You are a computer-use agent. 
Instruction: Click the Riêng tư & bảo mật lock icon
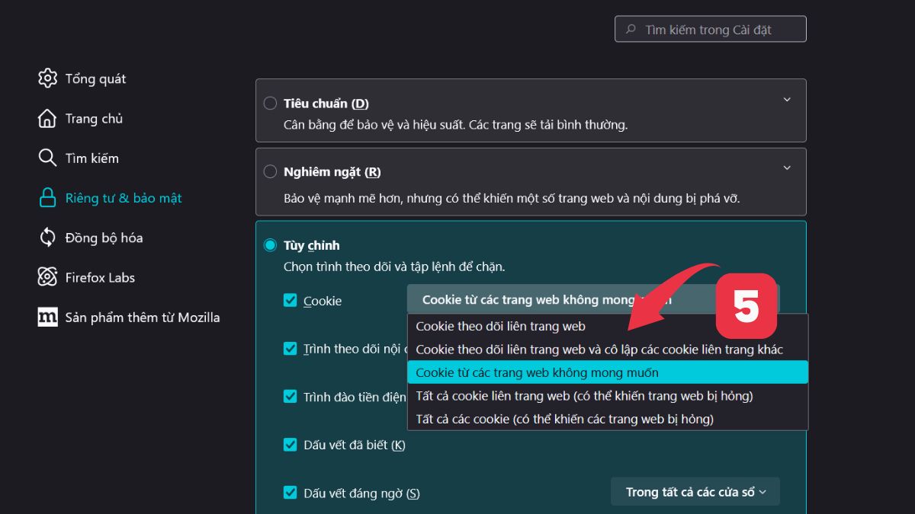(47, 197)
